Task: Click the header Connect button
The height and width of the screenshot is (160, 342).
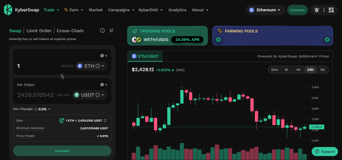Action: 297,10
